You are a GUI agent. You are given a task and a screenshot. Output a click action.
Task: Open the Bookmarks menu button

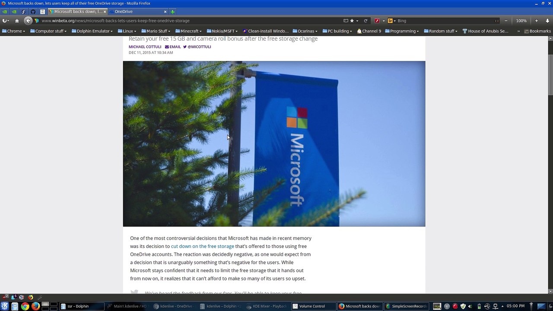537,31
